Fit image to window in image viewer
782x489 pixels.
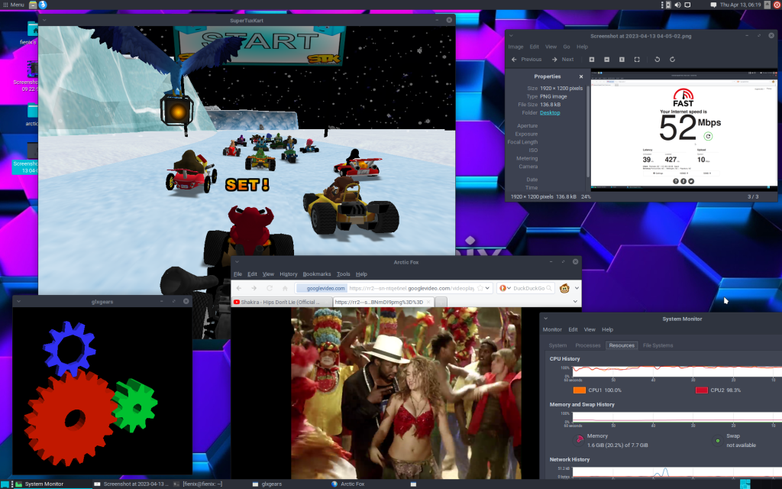click(637, 60)
